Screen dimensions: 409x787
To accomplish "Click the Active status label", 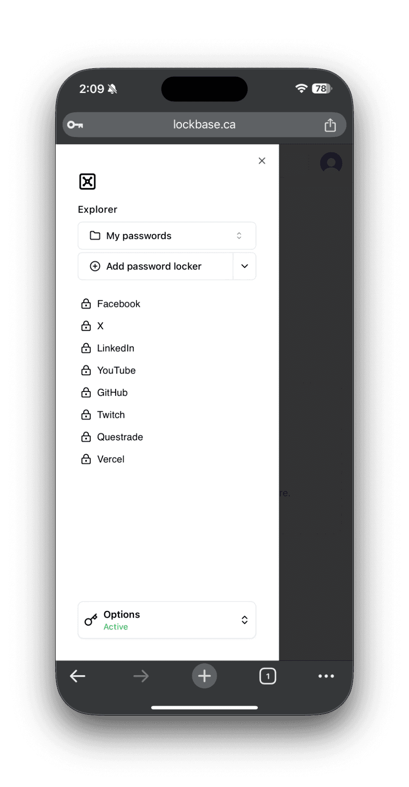I will click(x=115, y=627).
